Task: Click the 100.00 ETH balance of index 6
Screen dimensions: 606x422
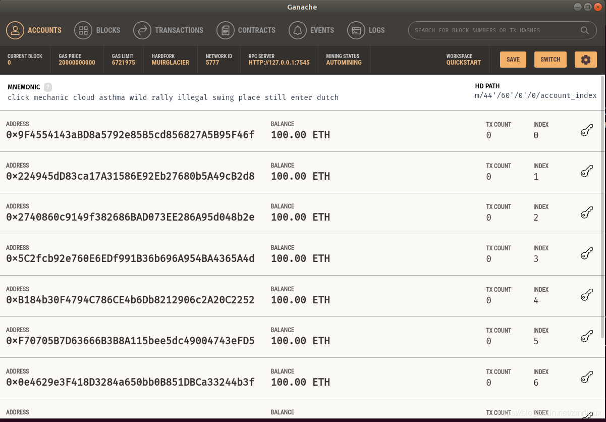Action: click(300, 382)
